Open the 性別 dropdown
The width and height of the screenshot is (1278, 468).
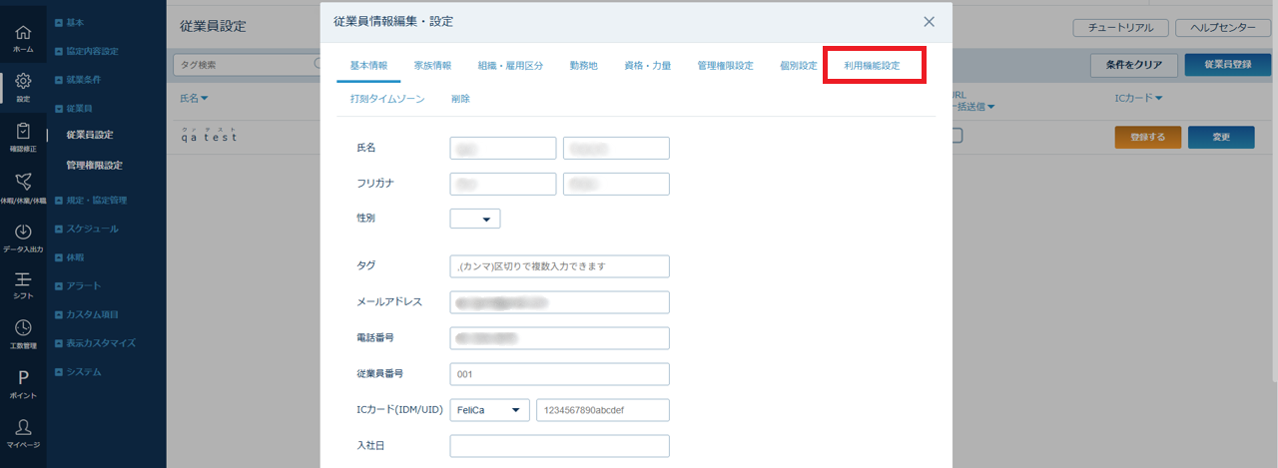(475, 219)
